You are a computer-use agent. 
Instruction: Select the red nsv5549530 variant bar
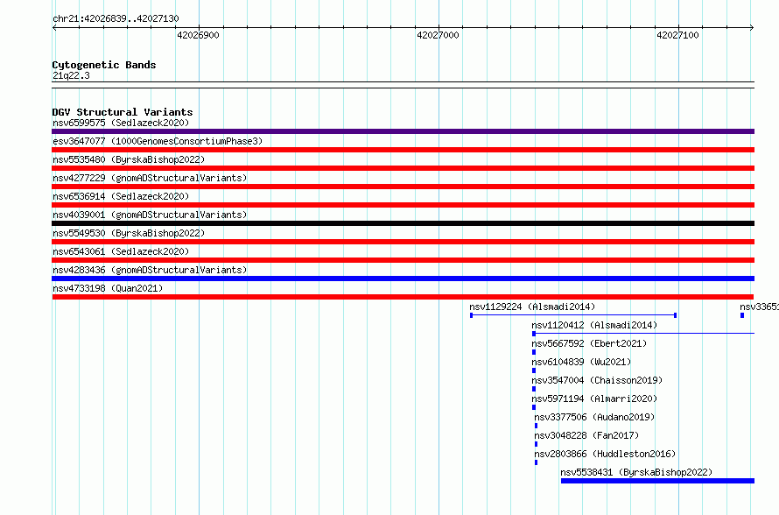point(403,242)
